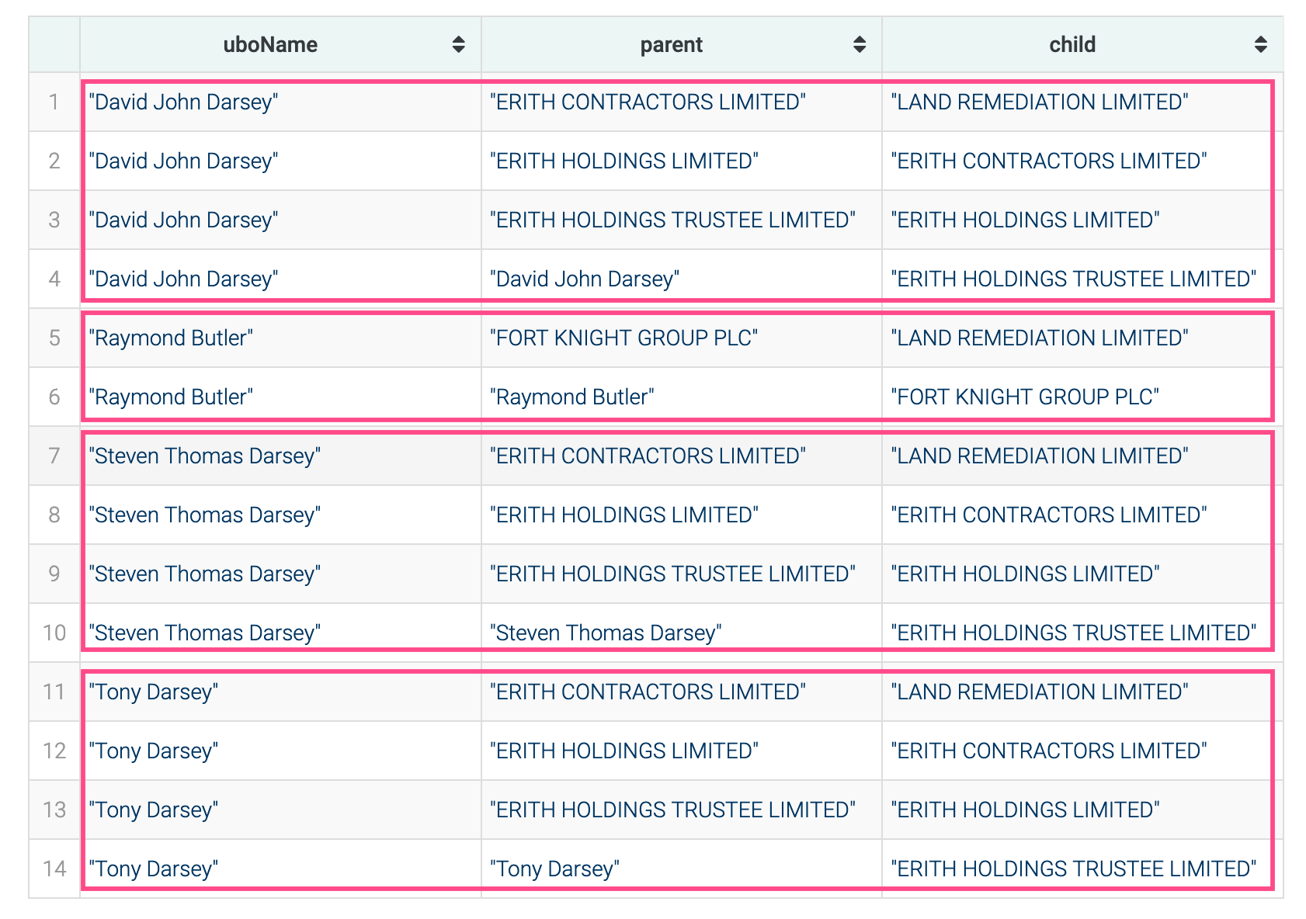Click child "ERITH HOLDINGS TRUSTEE LIMITED" in row 4

tap(1073, 279)
